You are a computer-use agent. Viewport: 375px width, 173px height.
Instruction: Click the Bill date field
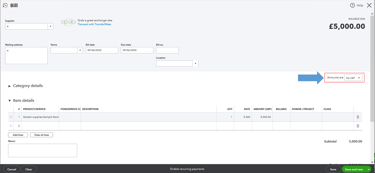[102, 50]
